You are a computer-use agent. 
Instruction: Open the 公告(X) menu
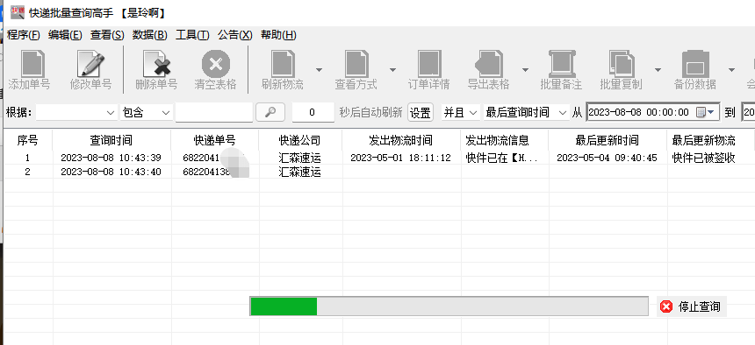click(x=235, y=35)
